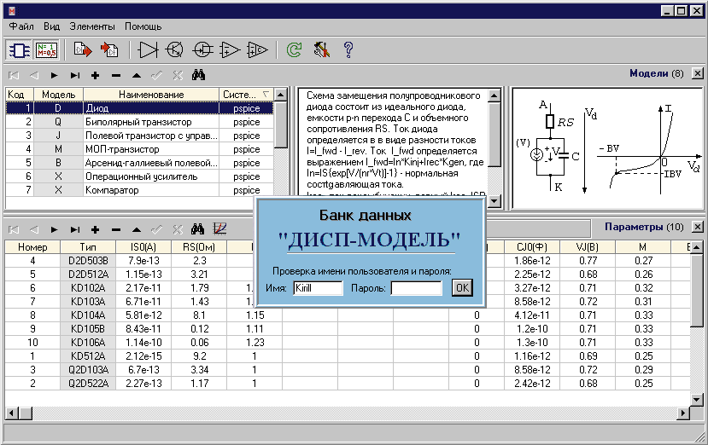Screen dimensions: 708x445
Task: Click the Тип column header
Action: (x=88, y=247)
